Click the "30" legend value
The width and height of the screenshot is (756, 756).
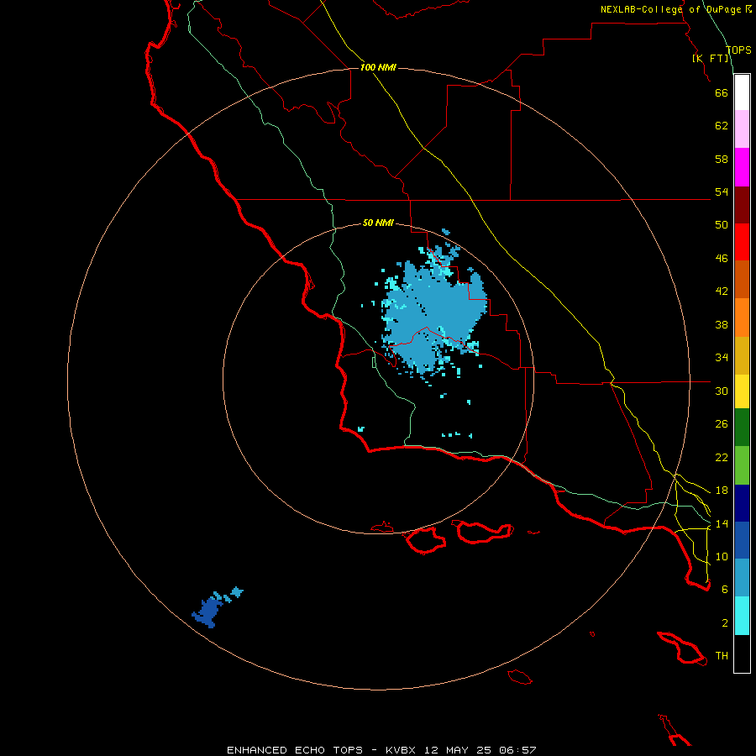(x=722, y=391)
